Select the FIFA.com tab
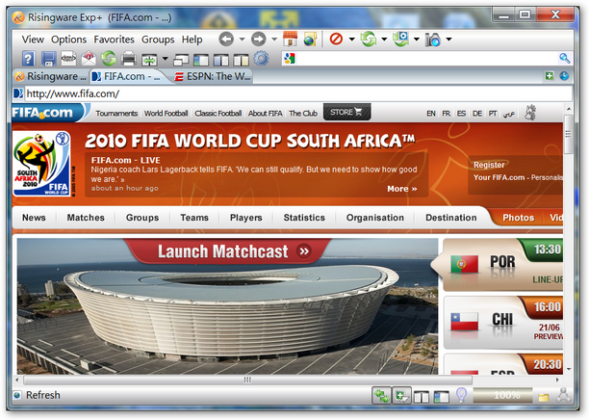 [127, 76]
